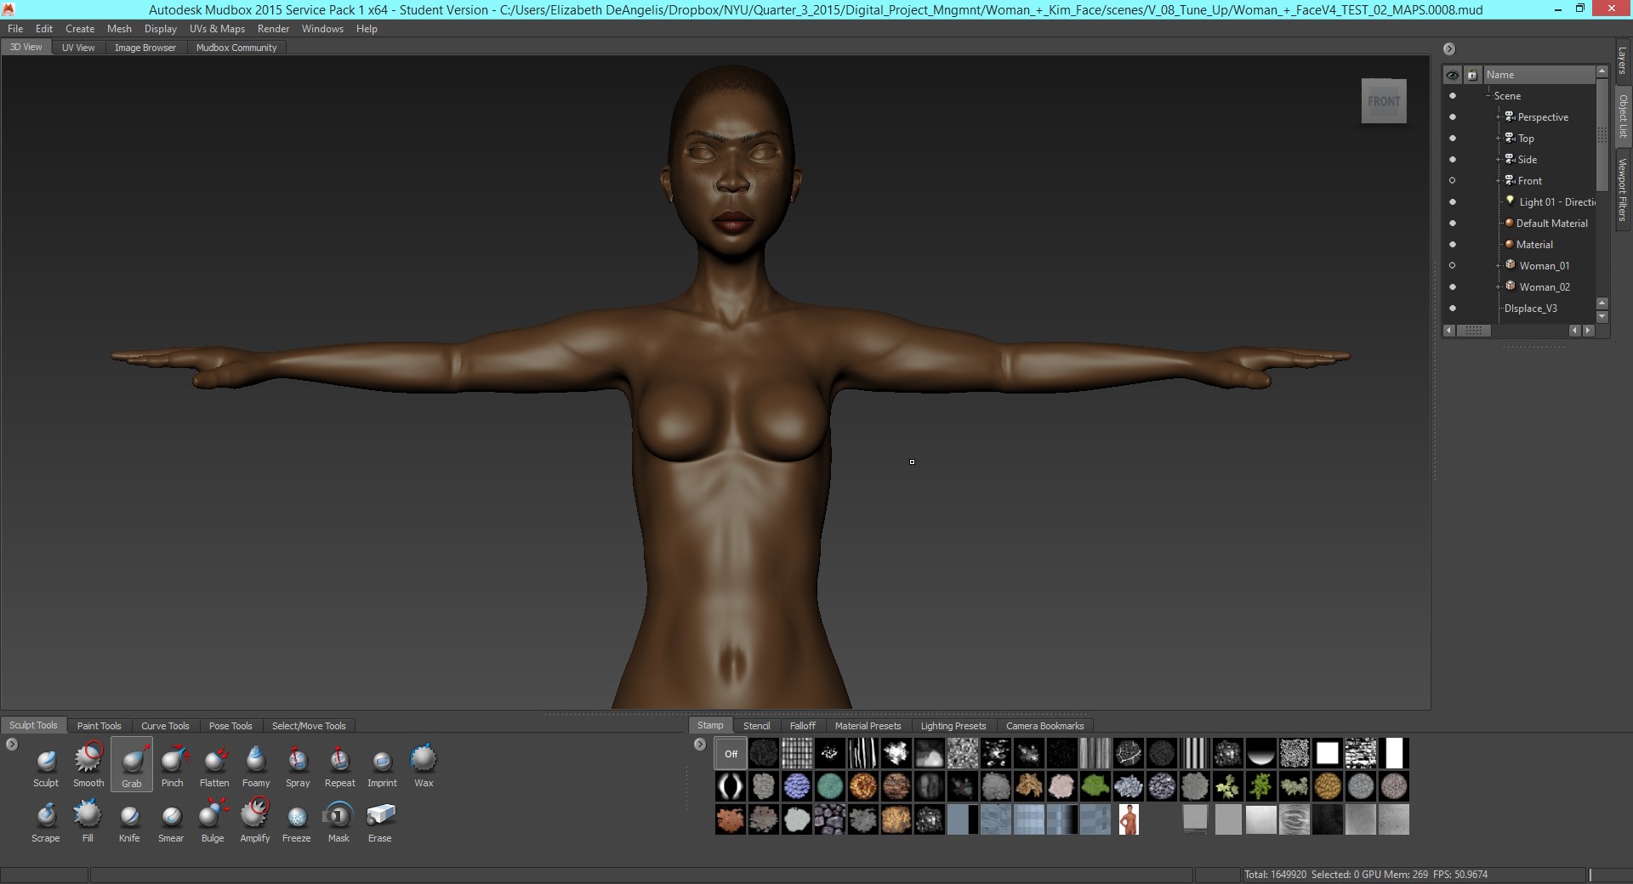Viewport: 1633px width, 884px height.
Task: Open the File menu
Action: (x=15, y=29)
